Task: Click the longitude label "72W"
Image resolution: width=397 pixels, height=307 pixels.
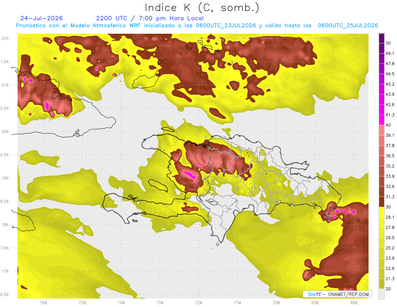Action: (198, 303)
